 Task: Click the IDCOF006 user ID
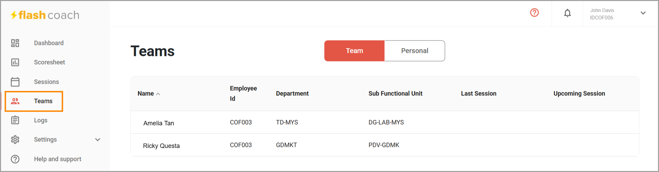pos(602,18)
